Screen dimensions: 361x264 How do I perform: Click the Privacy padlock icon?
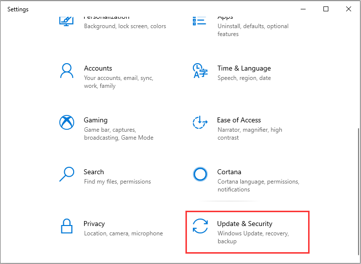[x=67, y=226]
